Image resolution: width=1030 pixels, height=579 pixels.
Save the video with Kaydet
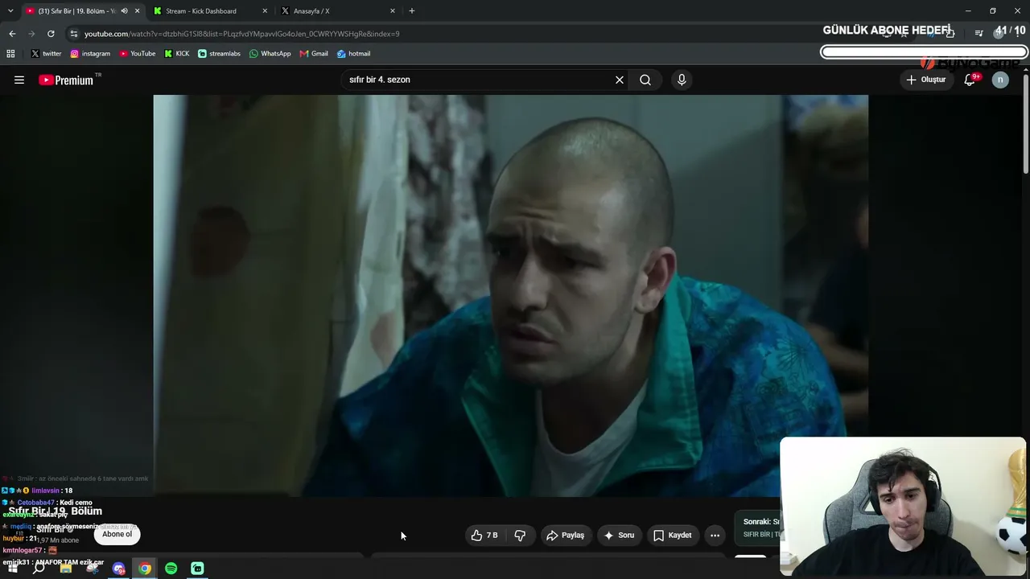[672, 535]
